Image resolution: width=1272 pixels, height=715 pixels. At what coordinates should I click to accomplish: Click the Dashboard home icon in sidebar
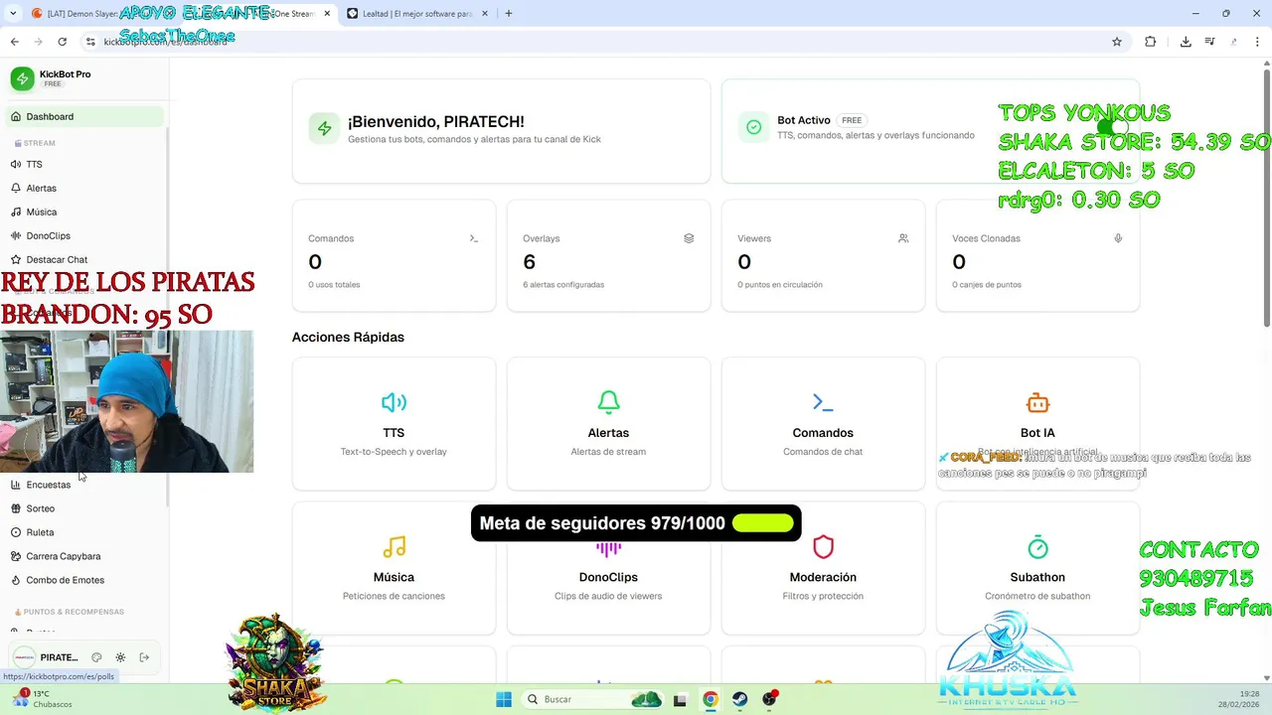16,116
